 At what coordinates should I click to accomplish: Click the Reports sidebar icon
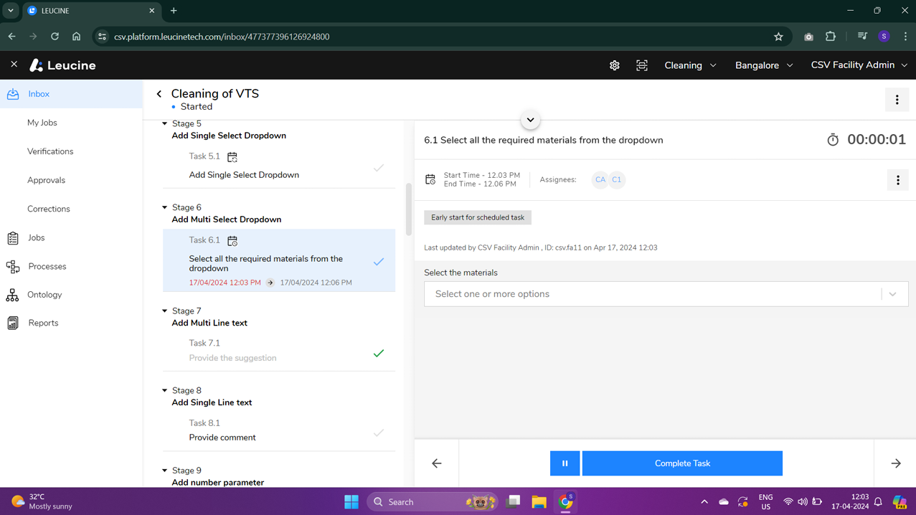[x=13, y=323]
